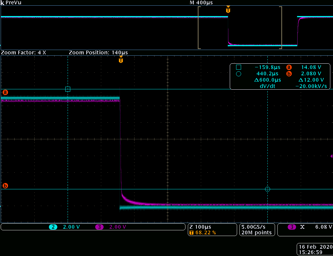Click horizontal cursor 'b' marker on left edge

5,186
